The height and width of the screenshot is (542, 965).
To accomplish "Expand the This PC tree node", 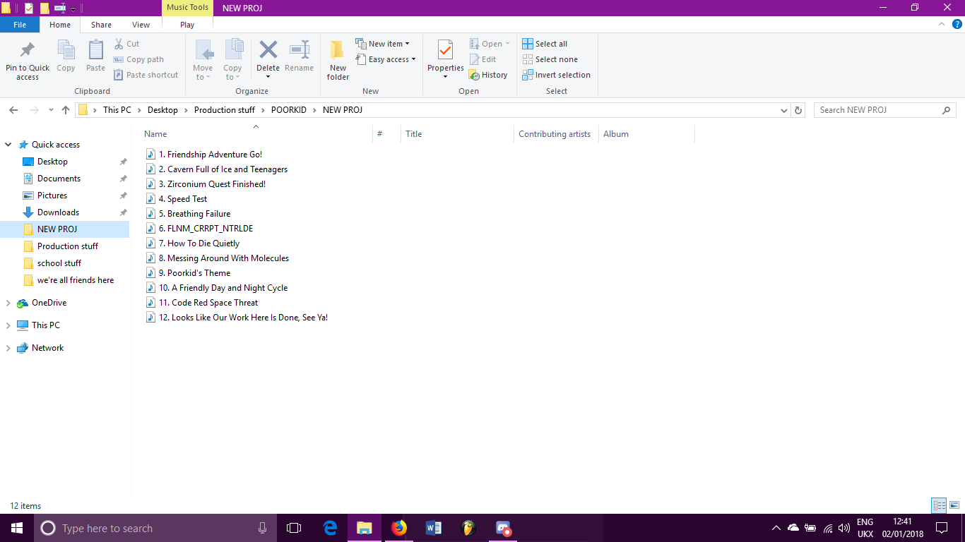I will coord(8,325).
